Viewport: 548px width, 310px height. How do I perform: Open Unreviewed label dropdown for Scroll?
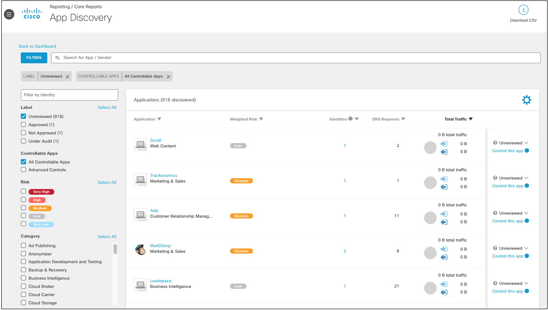(514, 143)
